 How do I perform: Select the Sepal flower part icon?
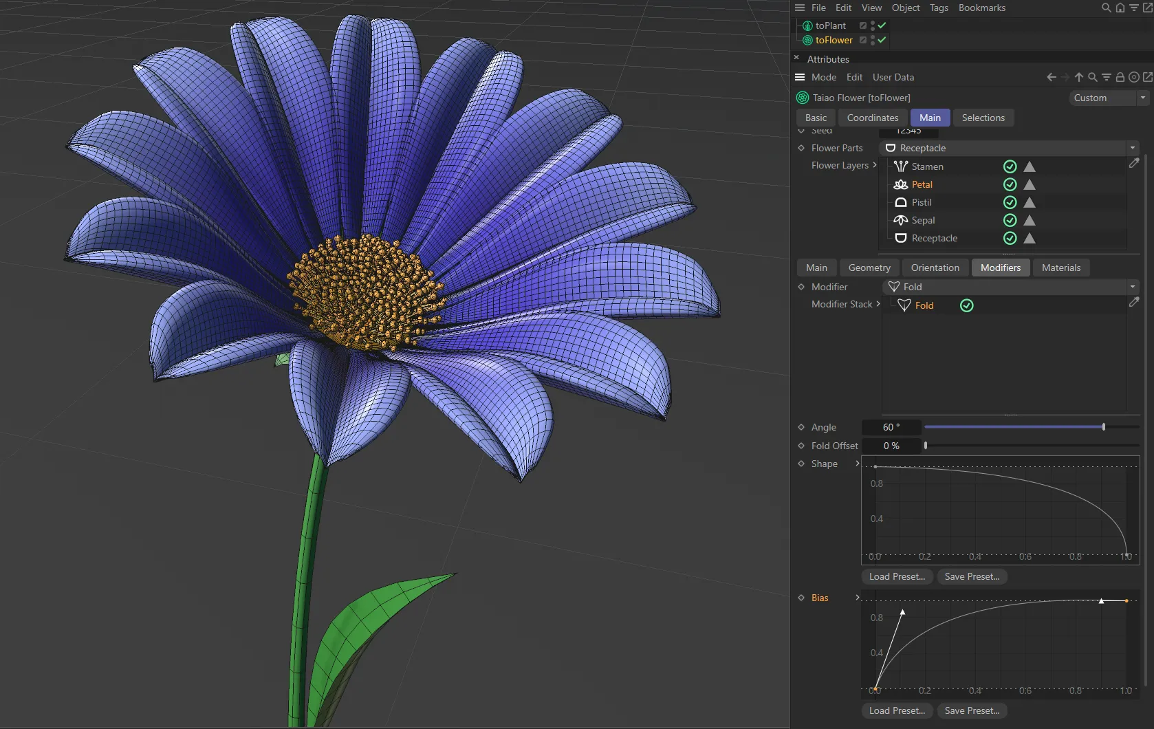(x=901, y=220)
